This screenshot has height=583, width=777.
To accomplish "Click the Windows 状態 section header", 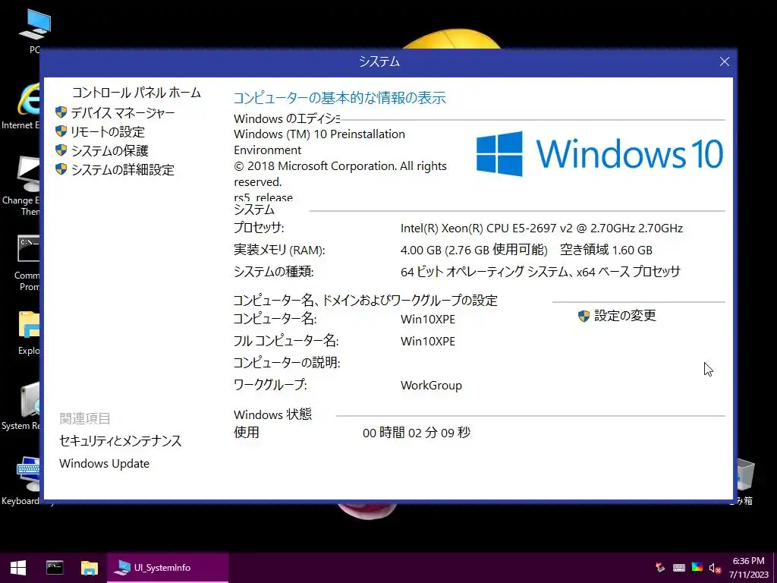I will 272,414.
